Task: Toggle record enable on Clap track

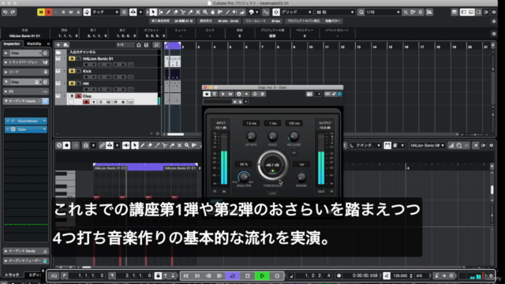Action: (86, 102)
